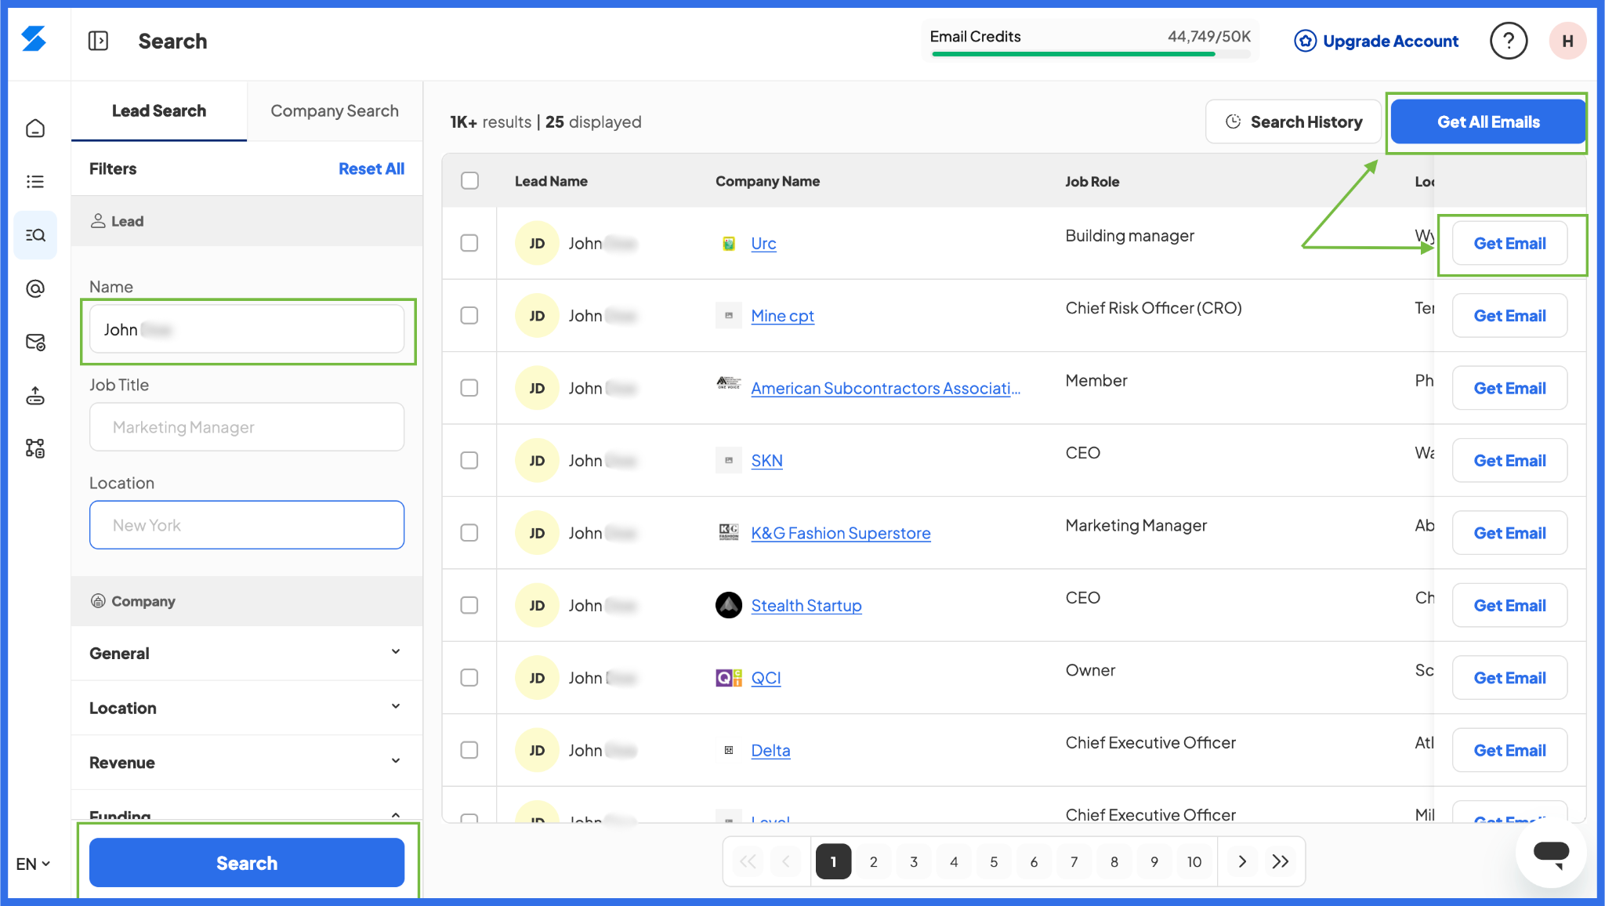Click the Job Title input field
This screenshot has width=1605, height=906.
pos(247,427)
